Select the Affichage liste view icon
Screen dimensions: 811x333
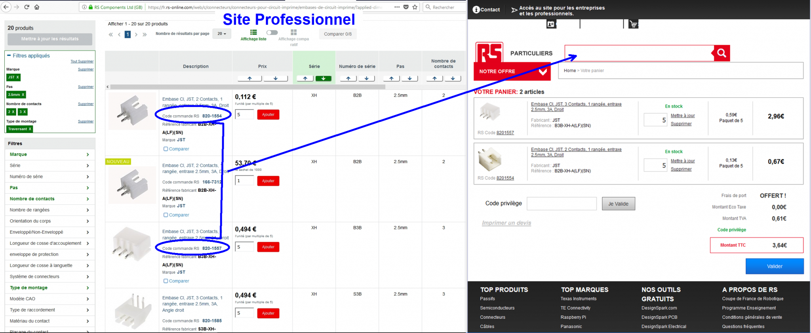click(253, 32)
